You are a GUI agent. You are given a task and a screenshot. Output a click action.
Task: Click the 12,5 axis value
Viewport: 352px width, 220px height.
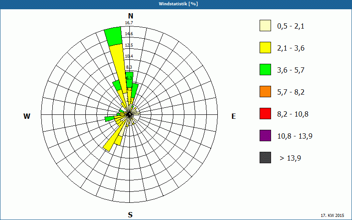pyautogui.click(x=129, y=45)
